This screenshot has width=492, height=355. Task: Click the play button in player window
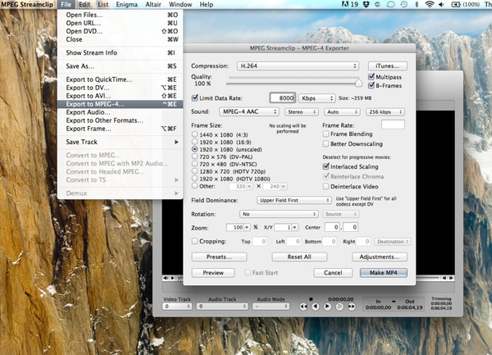point(327,307)
